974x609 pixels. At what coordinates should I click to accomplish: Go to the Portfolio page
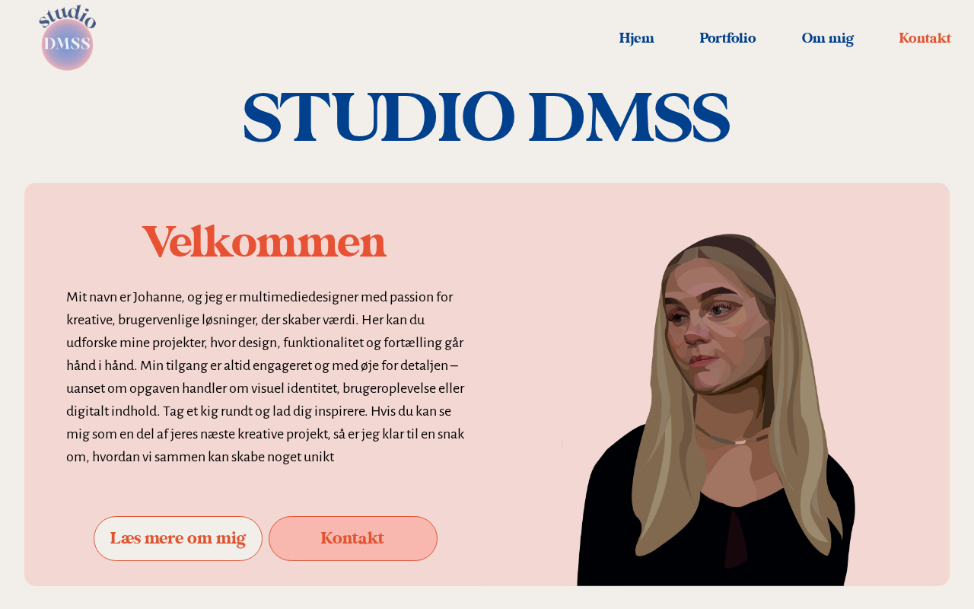pyautogui.click(x=727, y=38)
